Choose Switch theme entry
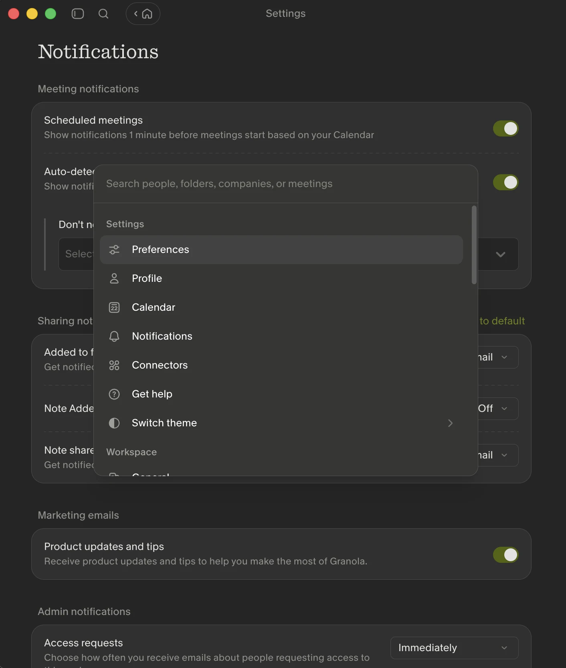566x668 pixels. point(281,423)
